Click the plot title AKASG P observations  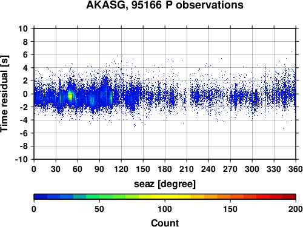coord(165,5)
